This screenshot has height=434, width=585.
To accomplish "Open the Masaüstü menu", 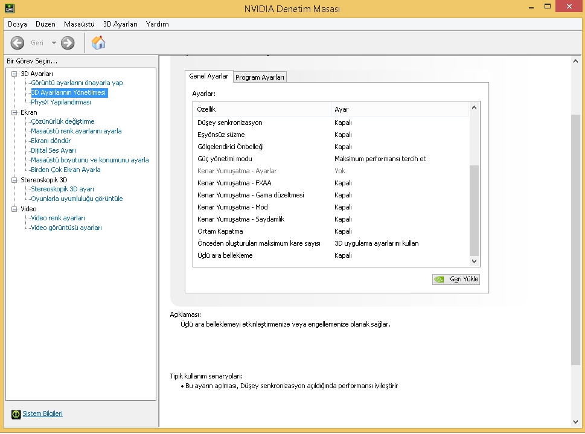I will pos(79,24).
